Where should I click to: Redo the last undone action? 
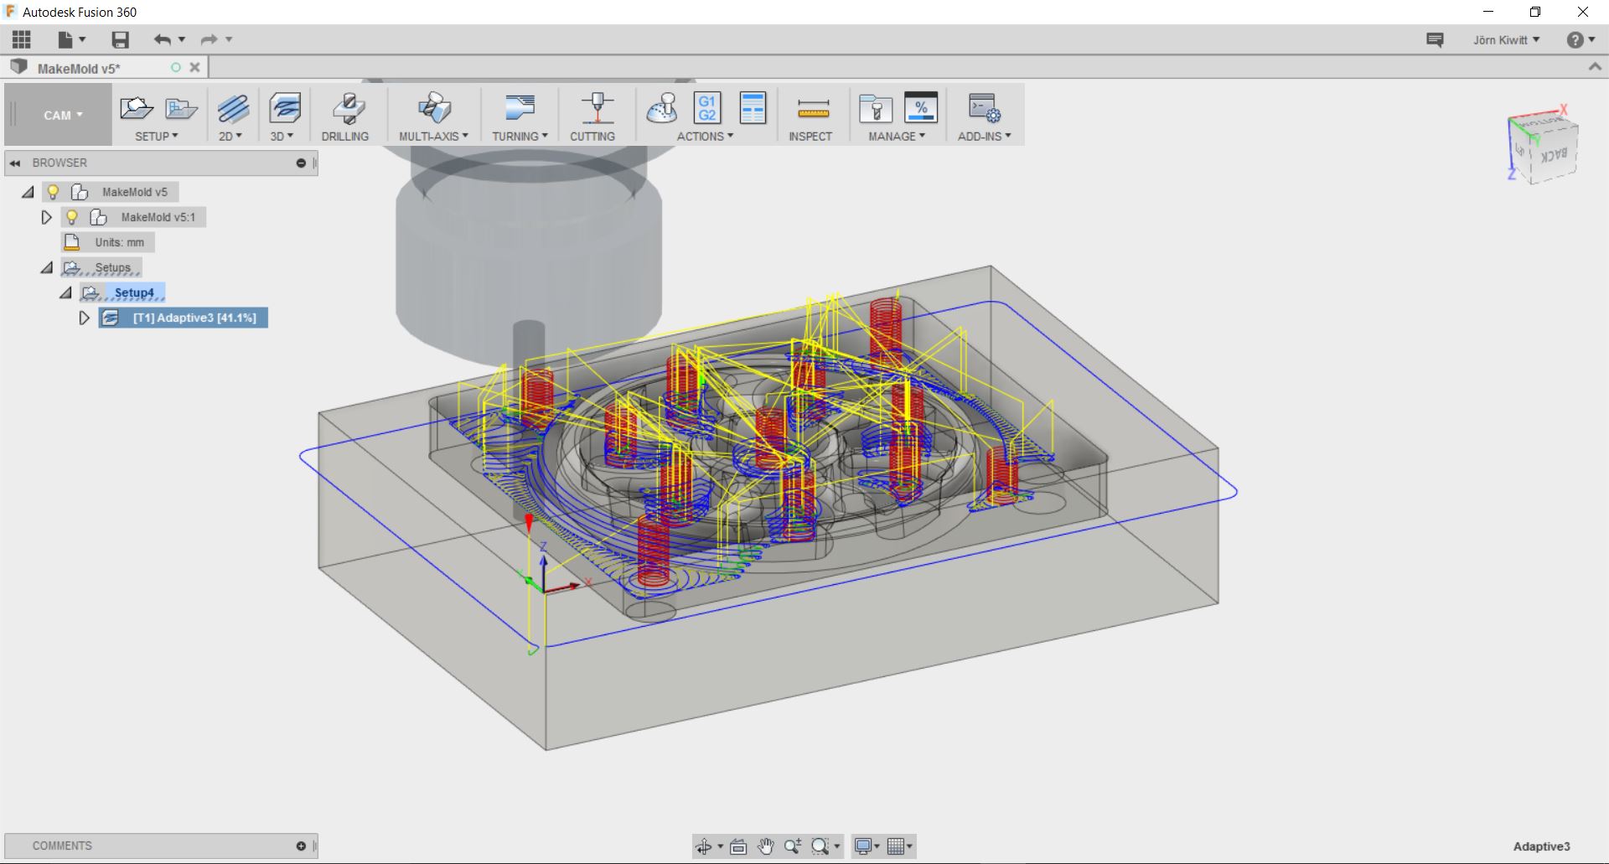(x=209, y=39)
